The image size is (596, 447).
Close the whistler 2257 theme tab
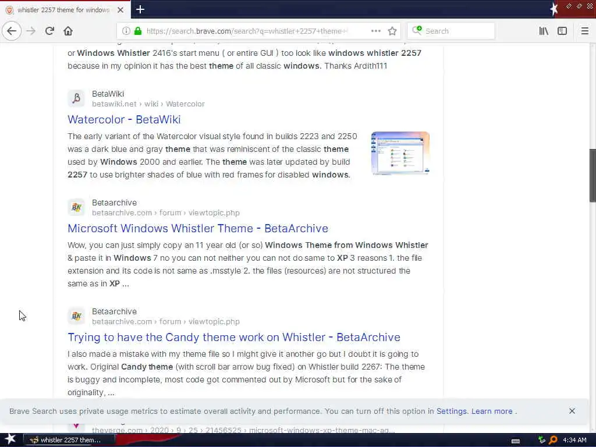(x=120, y=10)
